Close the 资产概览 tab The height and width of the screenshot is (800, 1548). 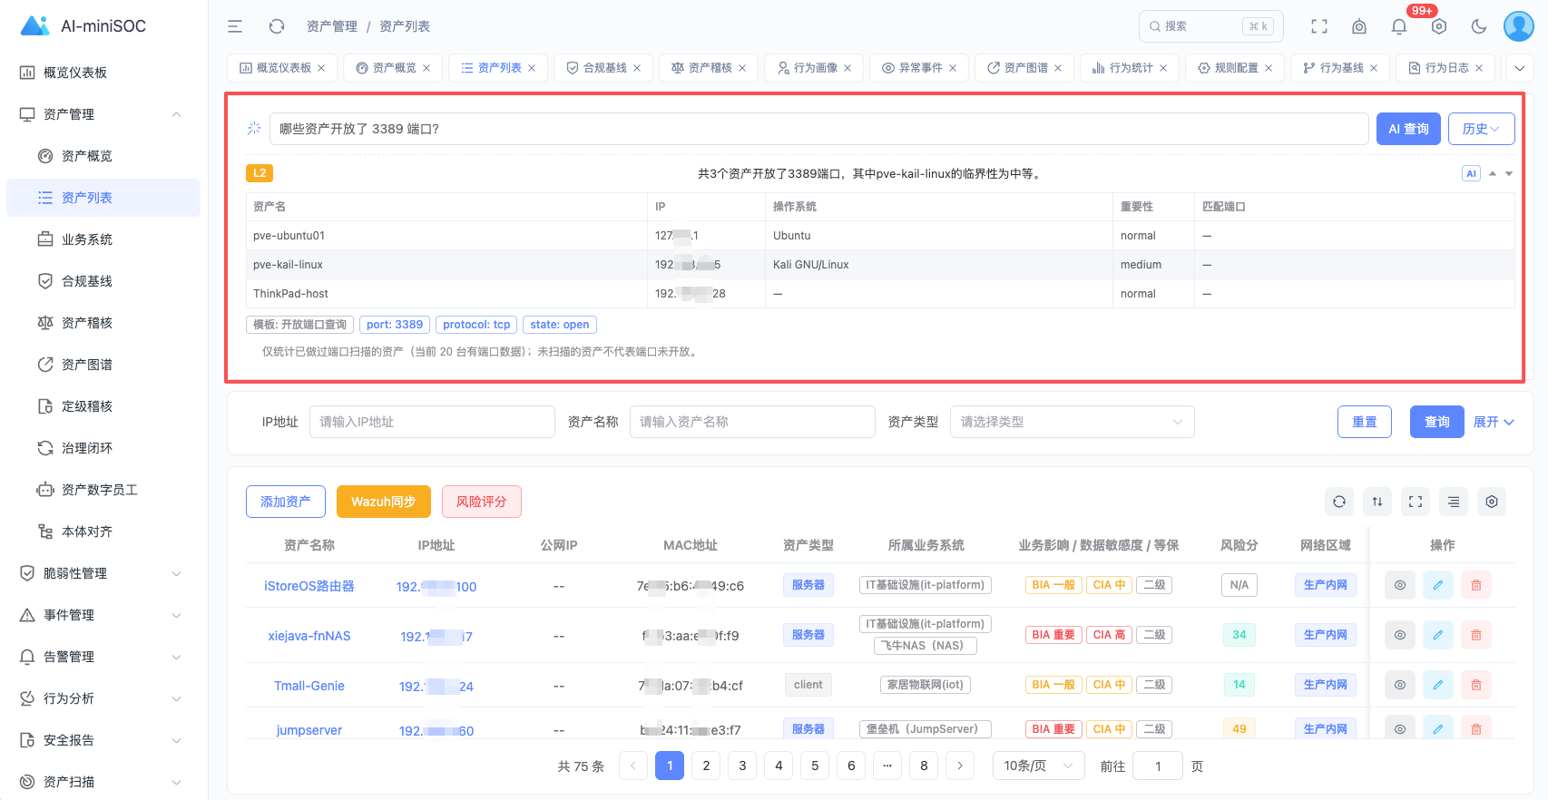tap(426, 68)
